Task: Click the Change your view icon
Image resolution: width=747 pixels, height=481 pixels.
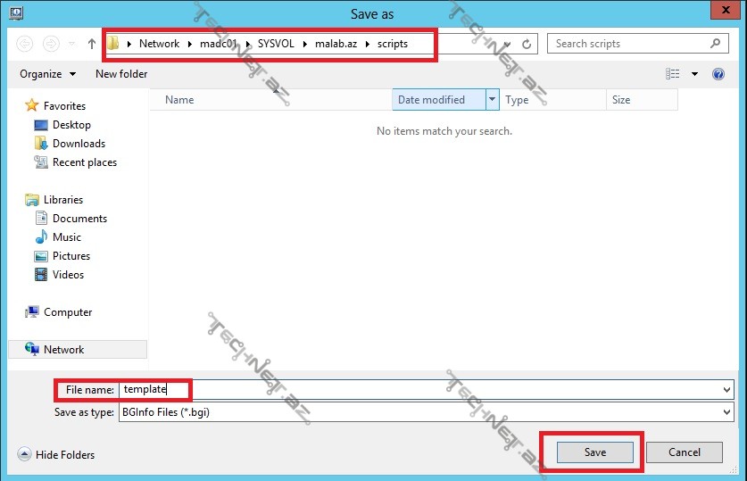Action: coord(673,74)
